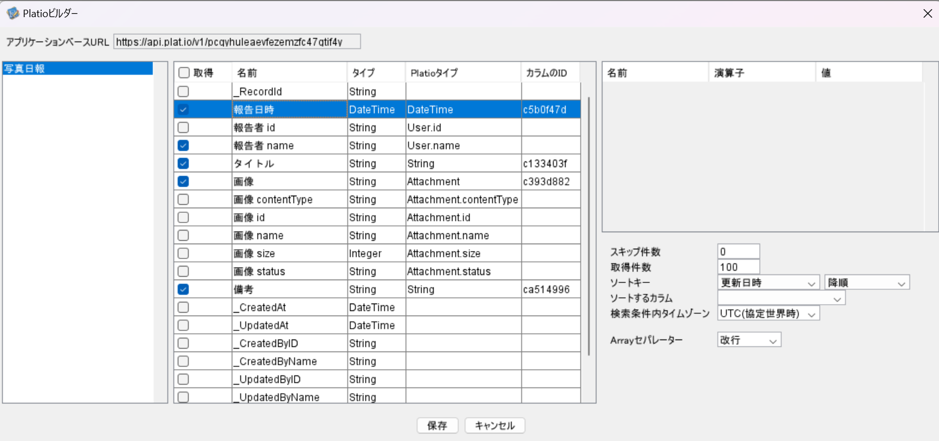
Task: Select 写真日報 in the left list
Action: (78, 68)
